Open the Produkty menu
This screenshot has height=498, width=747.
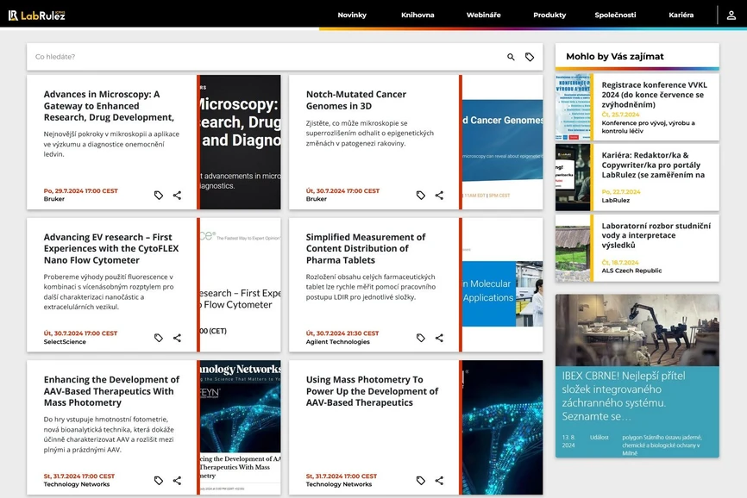point(549,16)
